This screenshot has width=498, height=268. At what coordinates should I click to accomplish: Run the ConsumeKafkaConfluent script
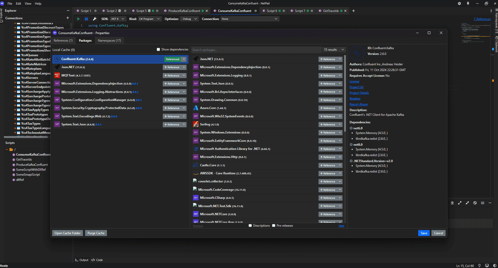[x=78, y=19]
